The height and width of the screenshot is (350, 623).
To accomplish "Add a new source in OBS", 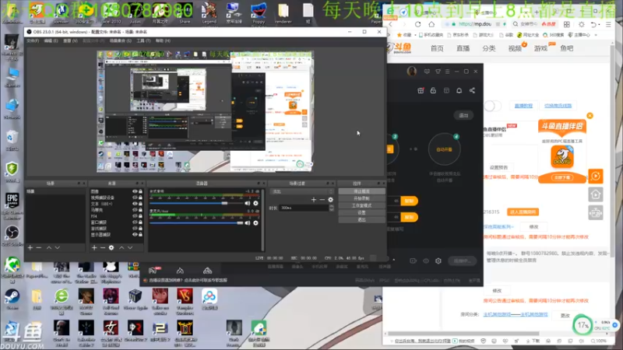I will click(x=94, y=247).
